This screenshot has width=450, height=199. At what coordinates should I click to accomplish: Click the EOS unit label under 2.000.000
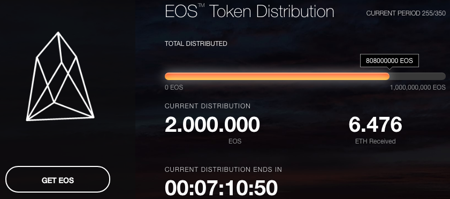pos(235,141)
